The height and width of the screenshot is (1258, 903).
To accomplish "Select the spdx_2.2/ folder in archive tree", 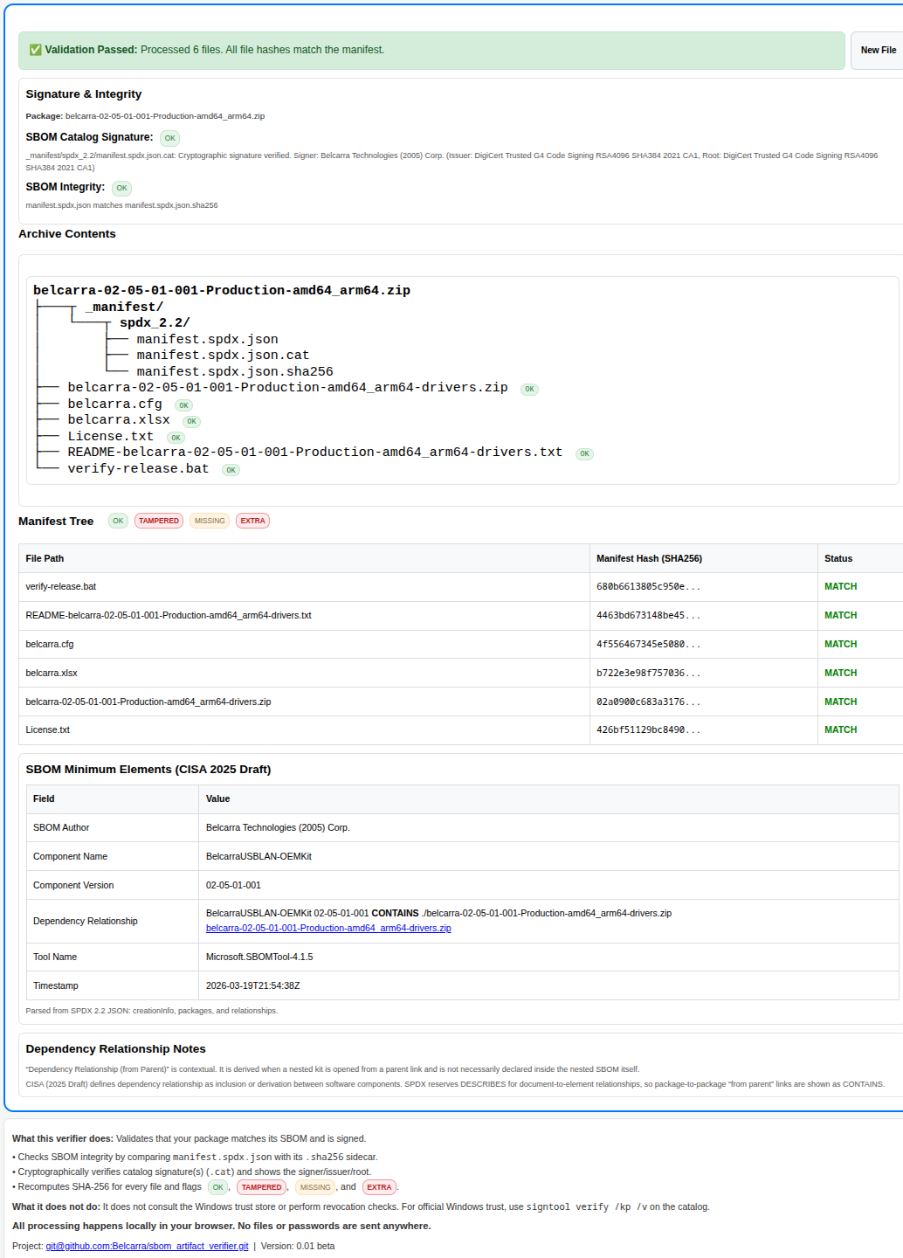I will click(x=155, y=323).
